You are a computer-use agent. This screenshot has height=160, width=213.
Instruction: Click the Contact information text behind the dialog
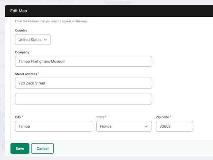coord(119,2)
